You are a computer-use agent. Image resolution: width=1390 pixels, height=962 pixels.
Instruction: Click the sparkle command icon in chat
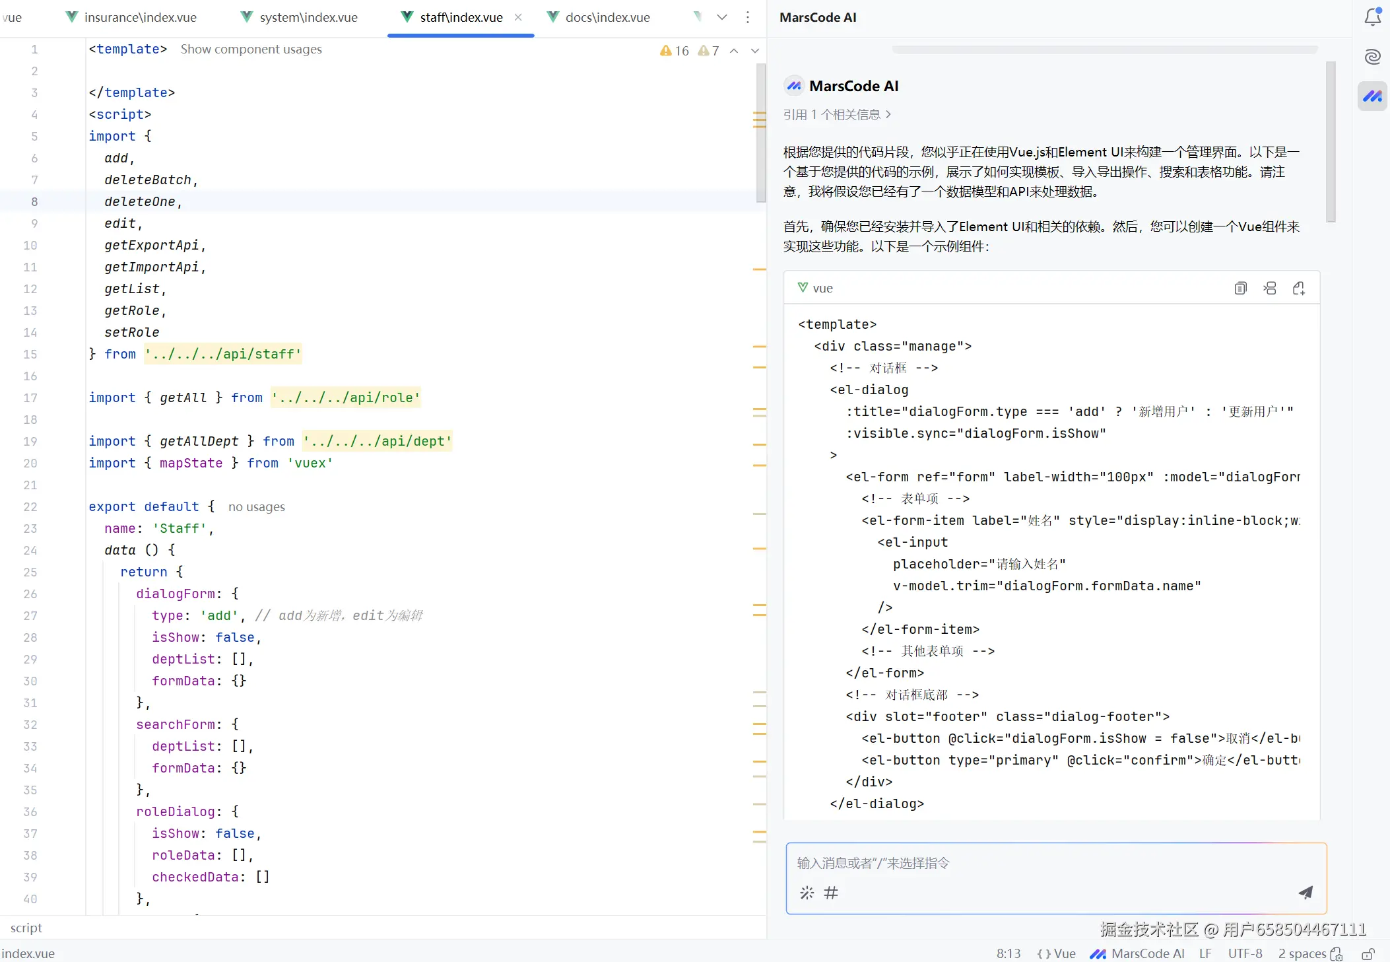click(807, 893)
